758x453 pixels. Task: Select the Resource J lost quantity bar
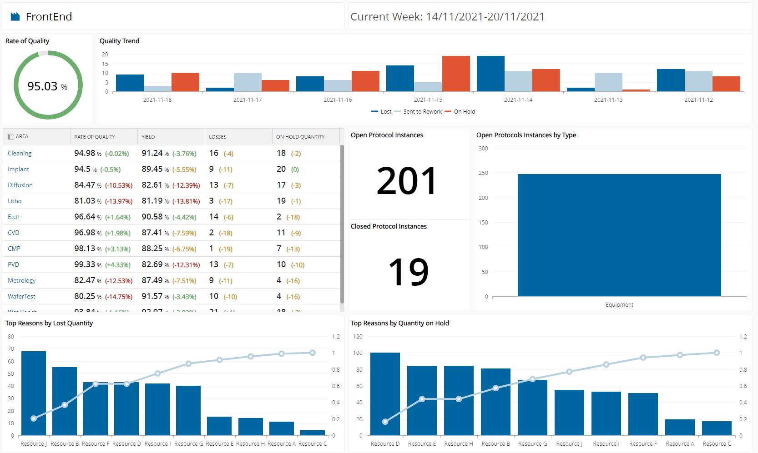pos(34,393)
